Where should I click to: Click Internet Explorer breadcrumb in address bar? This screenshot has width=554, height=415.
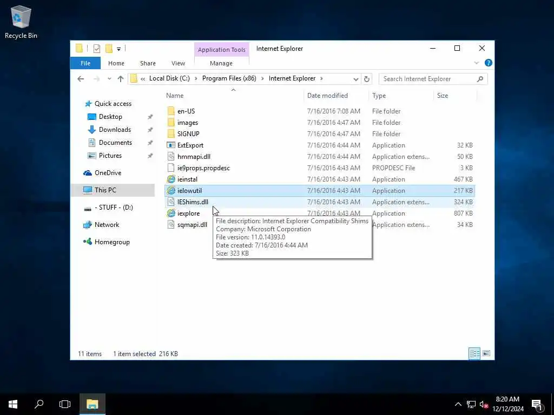(292, 78)
